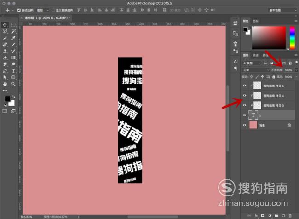Hide the text layer named 1
299x219 pixels.
point(244,115)
